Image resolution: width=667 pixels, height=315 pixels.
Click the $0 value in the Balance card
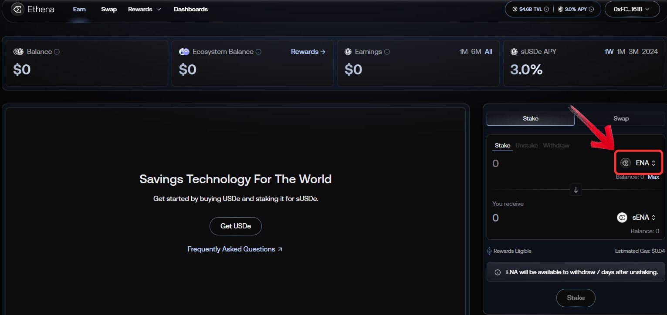22,70
